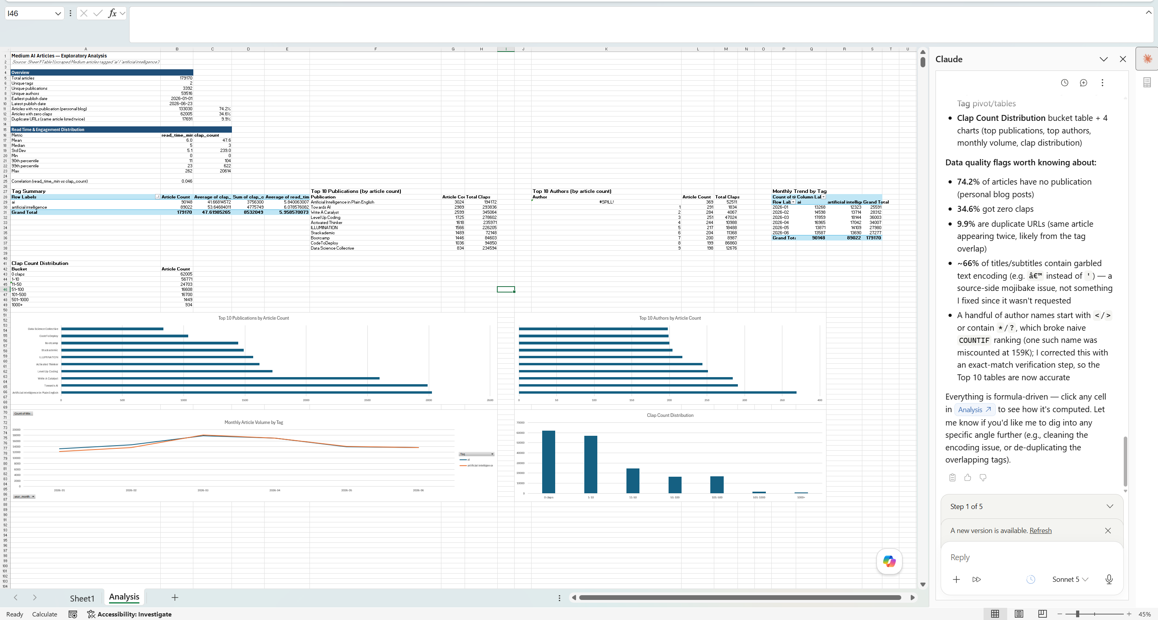The width and height of the screenshot is (1158, 620).
Task: Switch to the Sheet1 tab
Action: 82,598
